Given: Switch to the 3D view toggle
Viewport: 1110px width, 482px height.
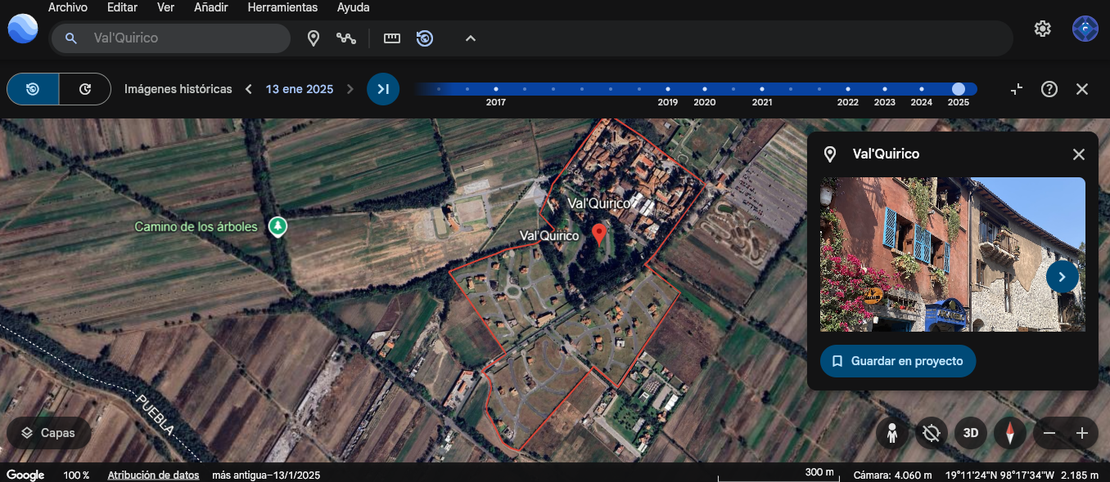Looking at the screenshot, I should (x=970, y=433).
